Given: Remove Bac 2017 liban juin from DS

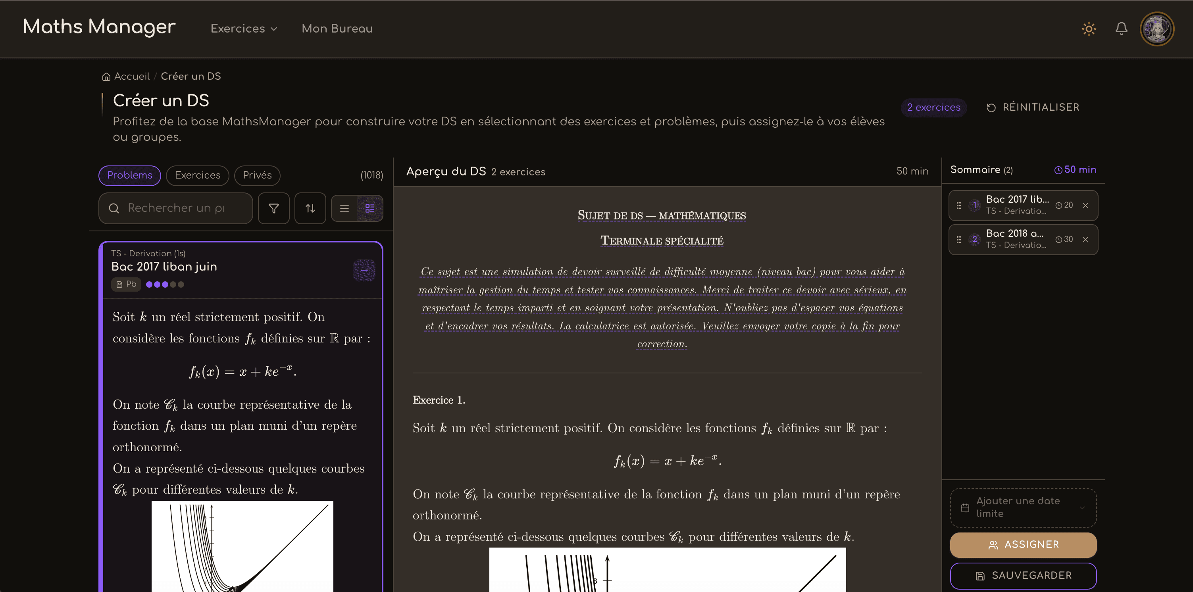Looking at the screenshot, I should pos(364,270).
